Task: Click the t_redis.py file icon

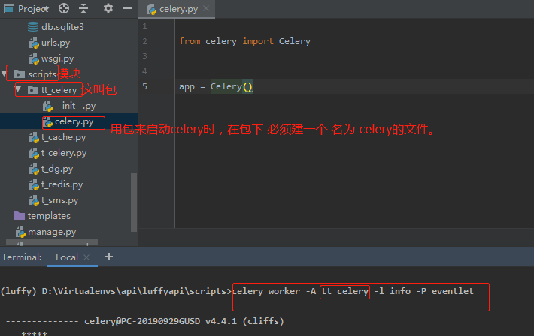Action: click(34, 184)
